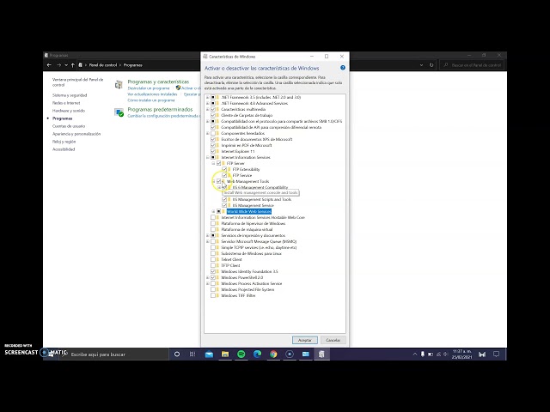550x412 pixels.
Task: Expand .NET Framework 4.8 Advanced Services node
Action: click(207, 103)
